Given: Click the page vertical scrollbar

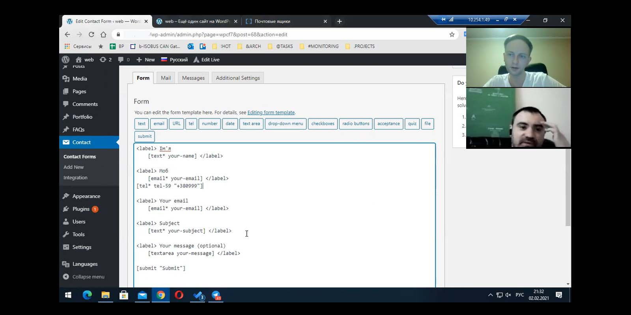Looking at the screenshot, I should [x=568, y=187].
